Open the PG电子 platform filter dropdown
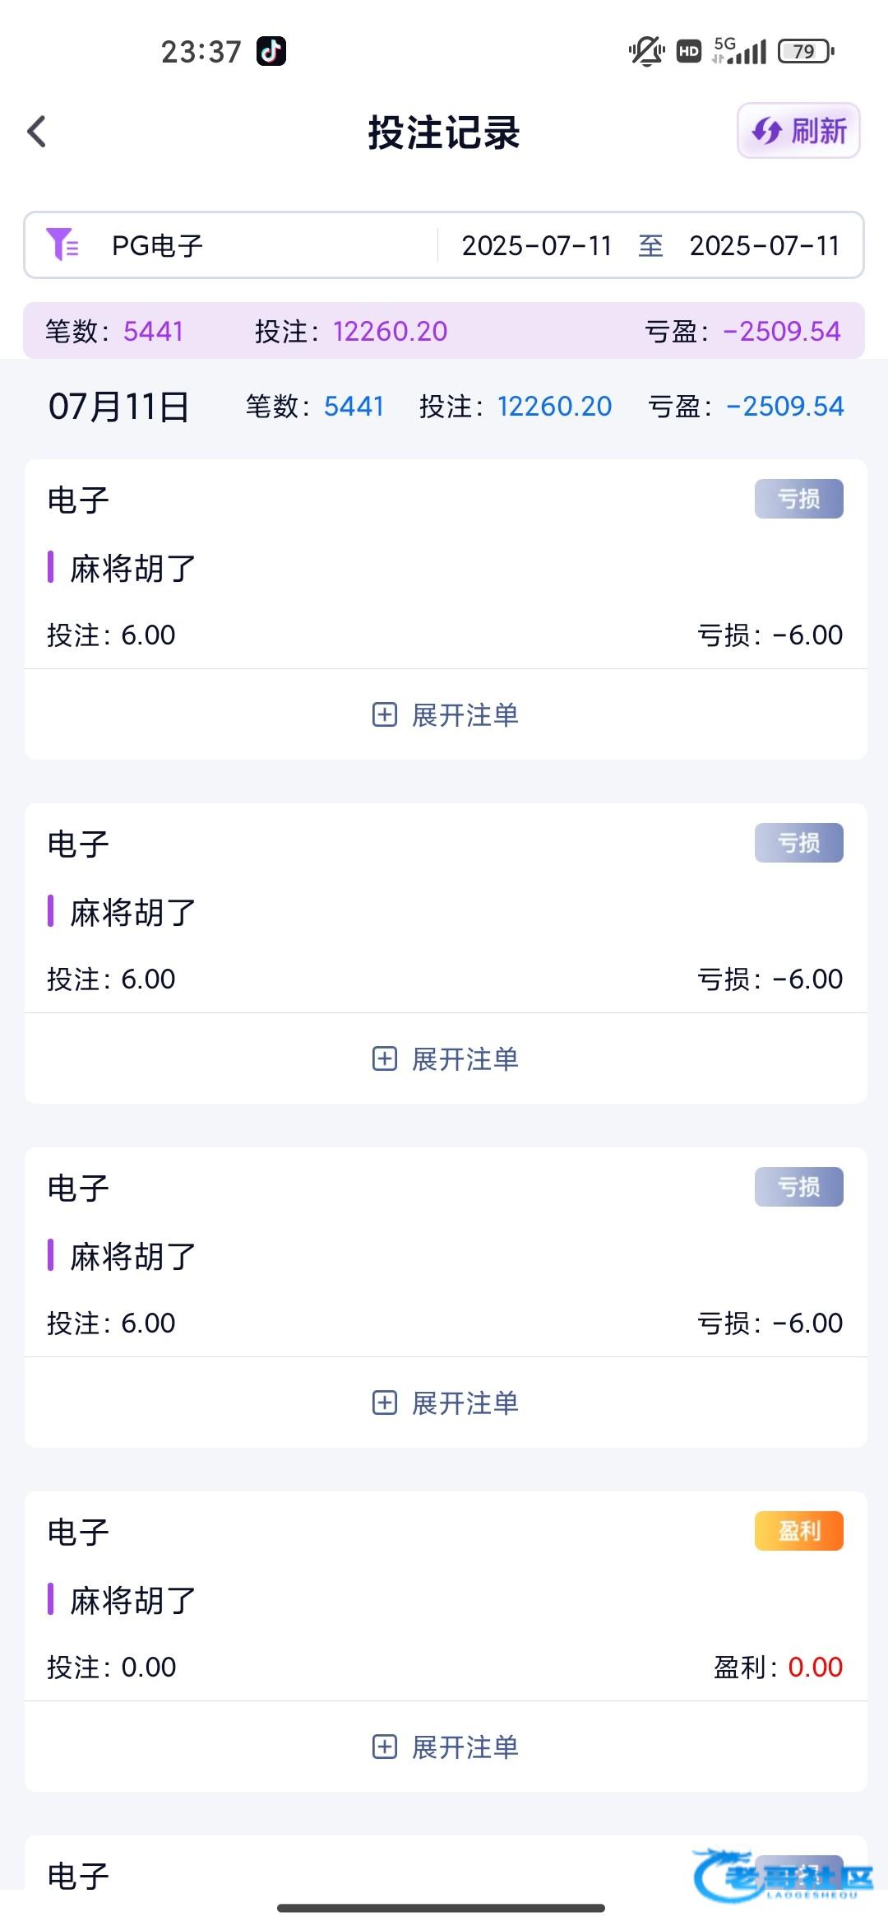888x1926 pixels. 158,245
